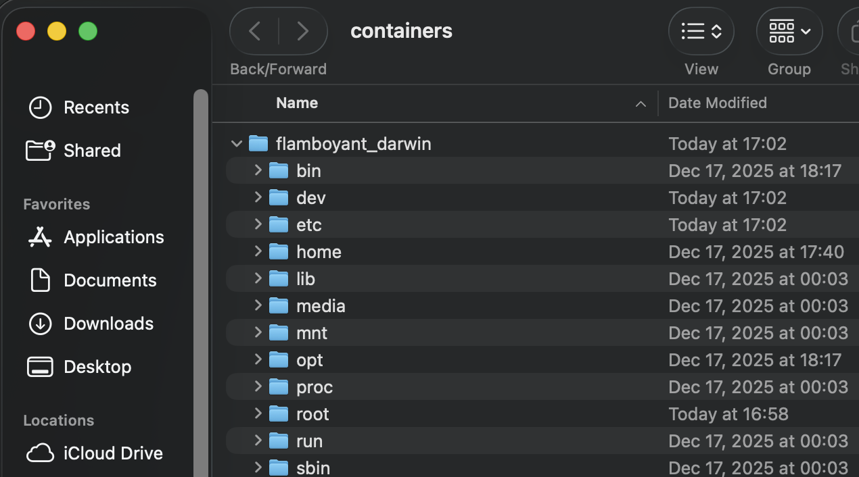Sort by Date Modified column

[718, 103]
